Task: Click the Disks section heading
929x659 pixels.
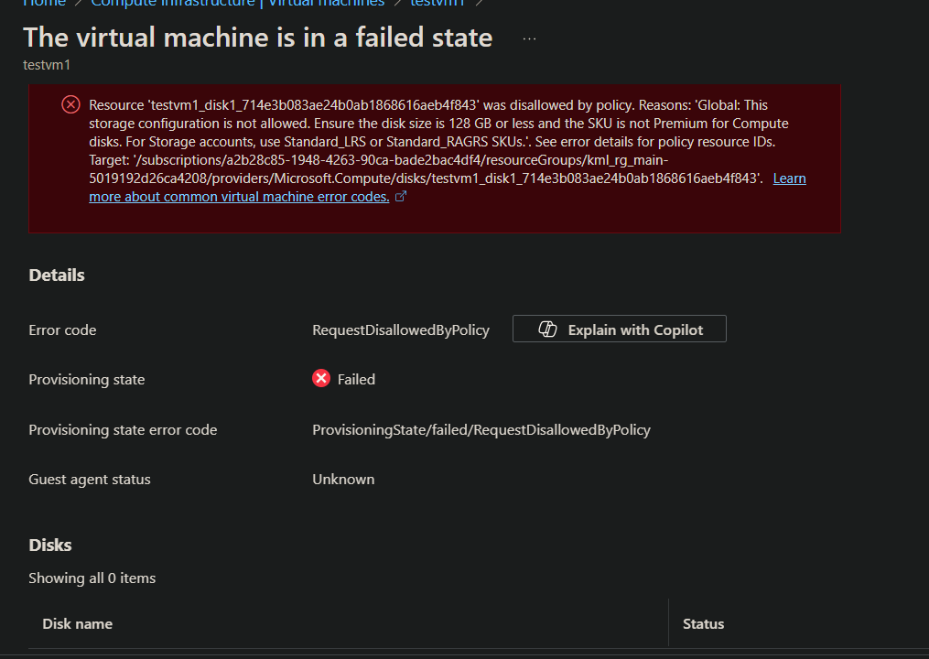Action: 50,545
